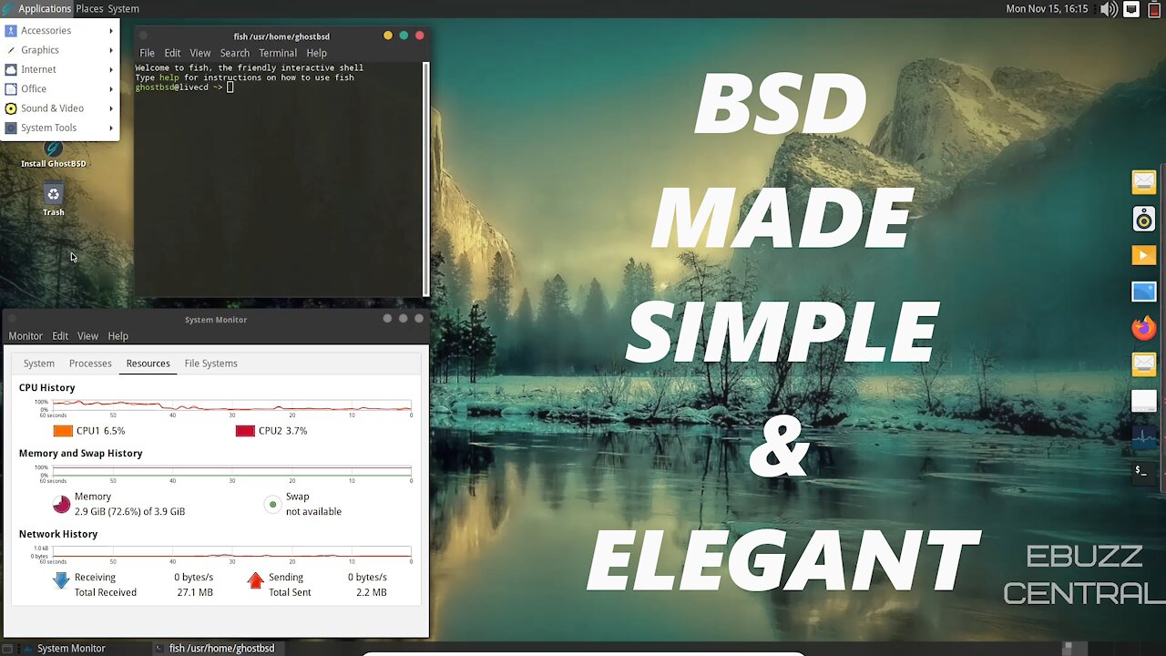Image resolution: width=1166 pixels, height=656 pixels.
Task: Open the Accessories submenu
Action: coord(59,30)
